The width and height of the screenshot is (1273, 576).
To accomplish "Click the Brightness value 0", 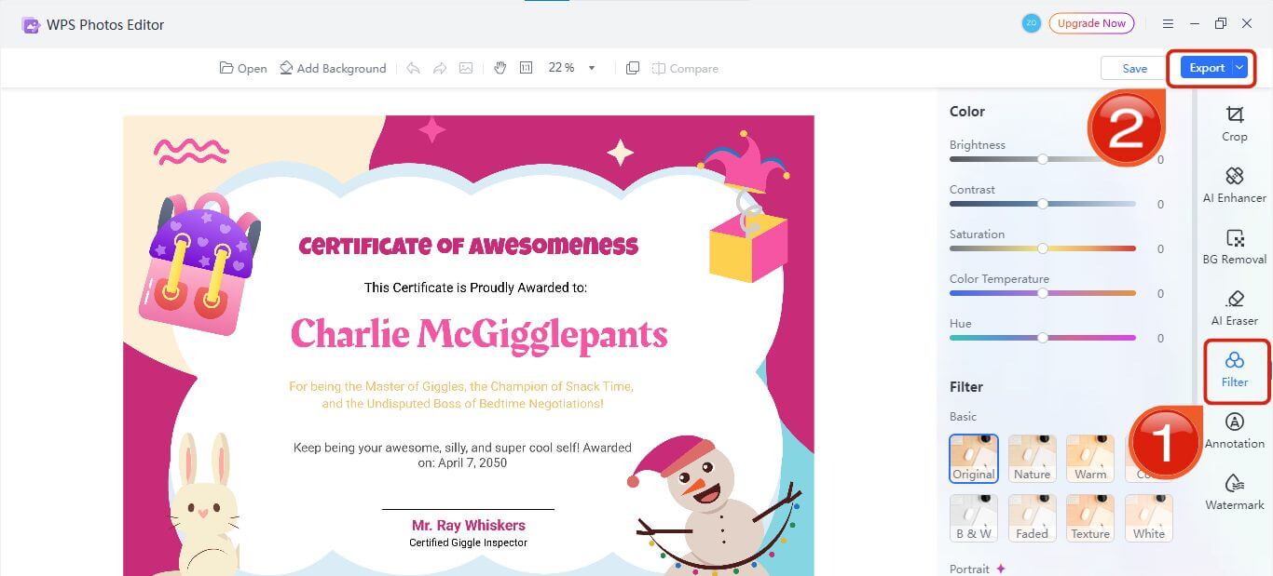I will tap(1160, 159).
